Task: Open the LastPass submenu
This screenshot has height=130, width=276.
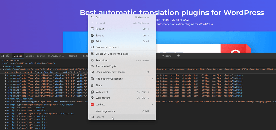Action: tap(122, 104)
